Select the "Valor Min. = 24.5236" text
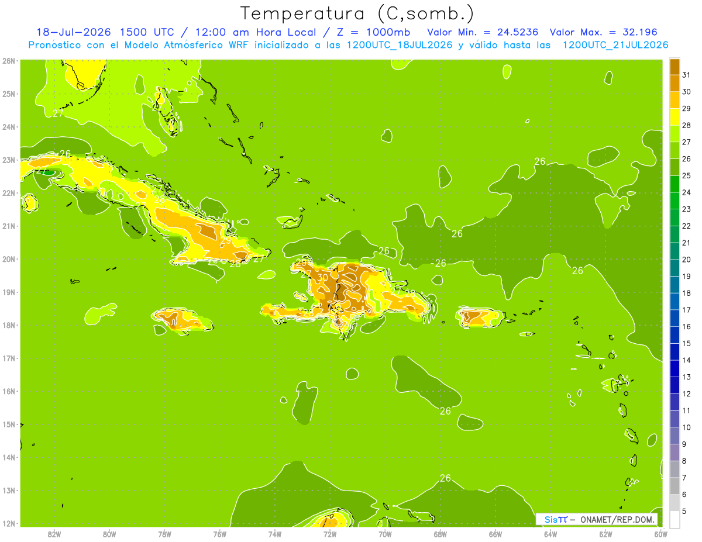The image size is (702, 542). tap(483, 32)
